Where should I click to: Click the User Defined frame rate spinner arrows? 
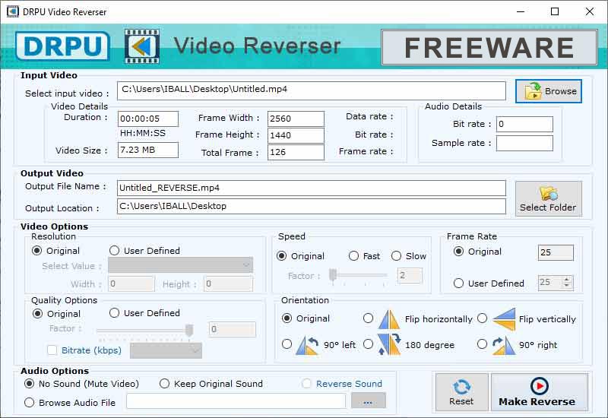pos(567,282)
